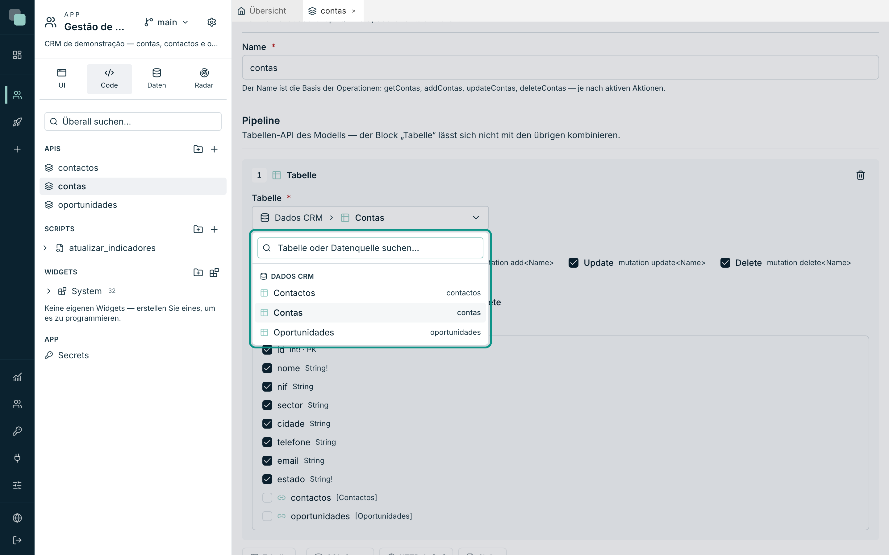Click the logout icon at rail bottom
Image resolution: width=889 pixels, height=555 pixels.
pos(17,540)
